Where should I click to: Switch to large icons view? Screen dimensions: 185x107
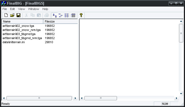click(55, 15)
